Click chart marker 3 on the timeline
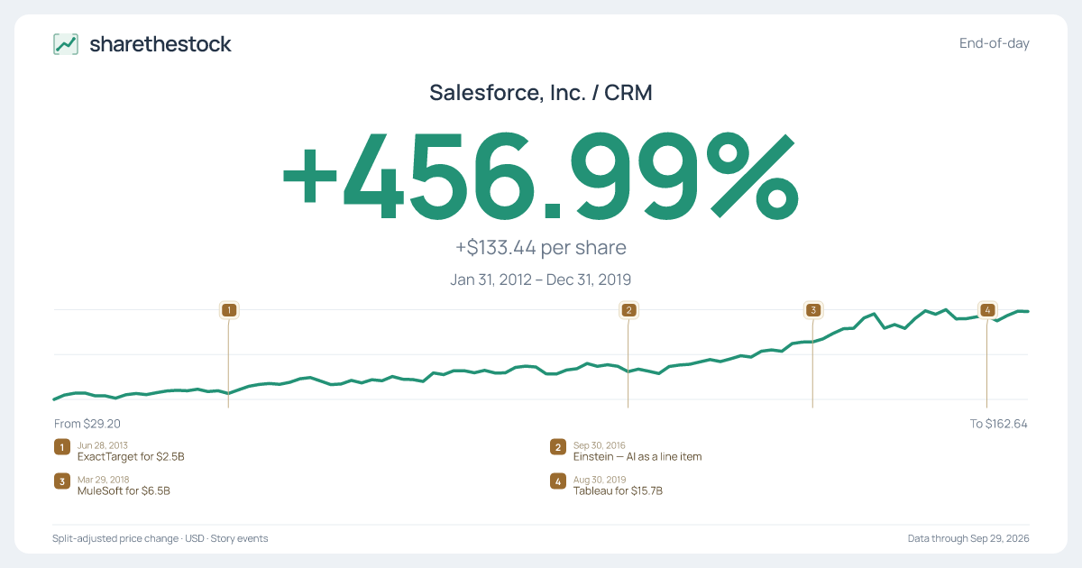 coord(812,310)
